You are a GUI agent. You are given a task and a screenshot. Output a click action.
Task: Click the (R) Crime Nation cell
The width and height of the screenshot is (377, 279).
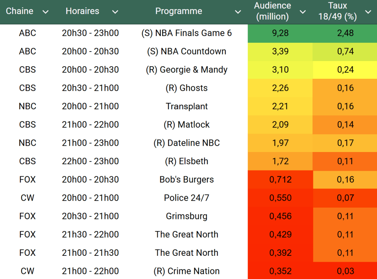pyautogui.click(x=186, y=271)
